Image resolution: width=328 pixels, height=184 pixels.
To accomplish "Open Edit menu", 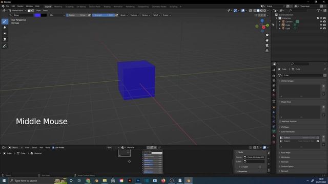I will click(13, 6).
